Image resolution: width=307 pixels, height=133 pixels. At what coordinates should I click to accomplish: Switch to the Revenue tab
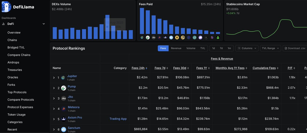click(x=176, y=48)
